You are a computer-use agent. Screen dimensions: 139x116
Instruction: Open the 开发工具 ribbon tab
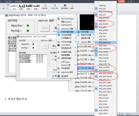coord(8,2)
